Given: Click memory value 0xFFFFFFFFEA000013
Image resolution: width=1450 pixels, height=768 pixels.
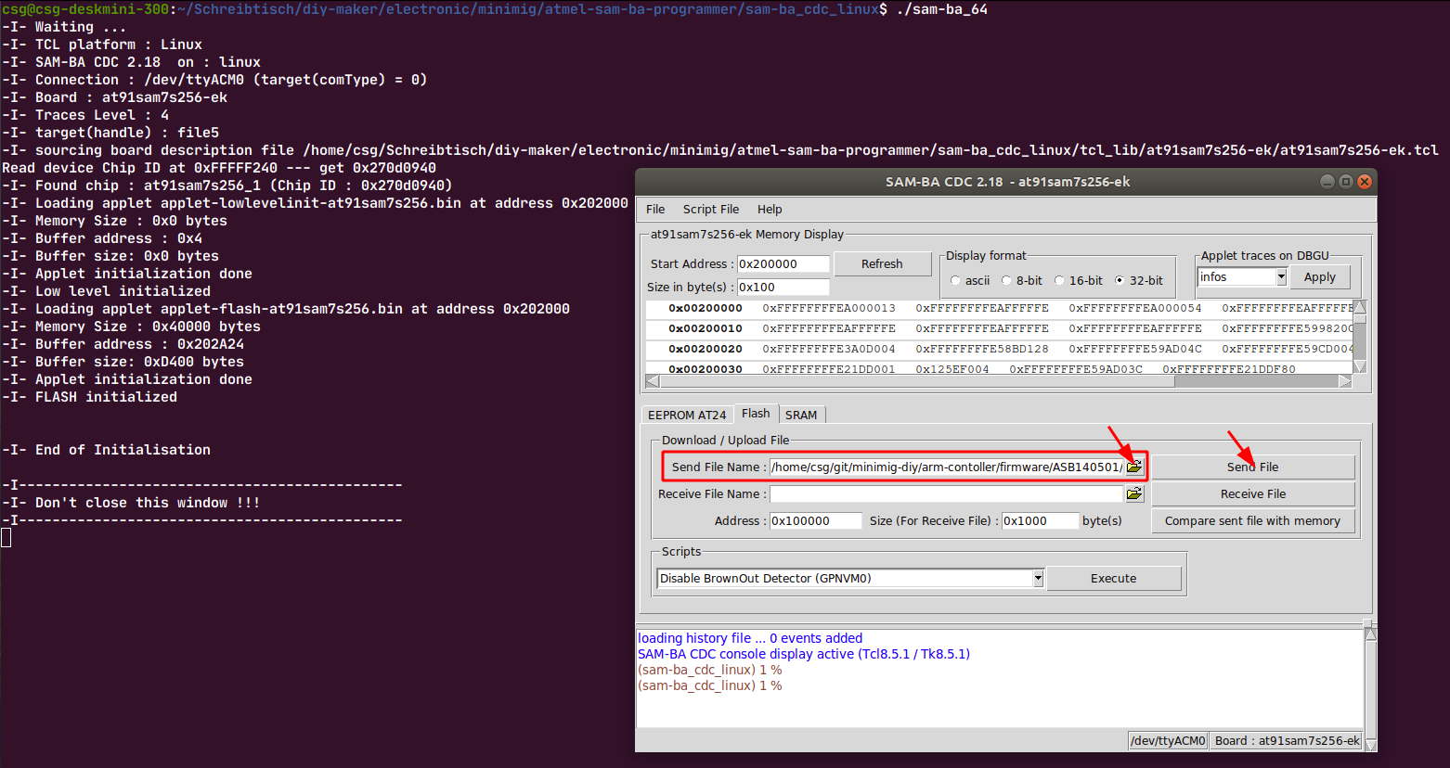Looking at the screenshot, I should (829, 308).
